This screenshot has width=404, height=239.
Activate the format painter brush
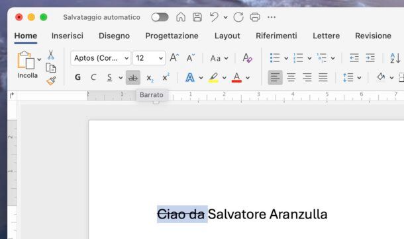pos(51,81)
